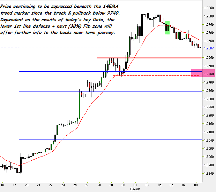This screenshot has height=192, width=216.
Task: Click the 1.8850 price axis label
Action: click(209, 174)
